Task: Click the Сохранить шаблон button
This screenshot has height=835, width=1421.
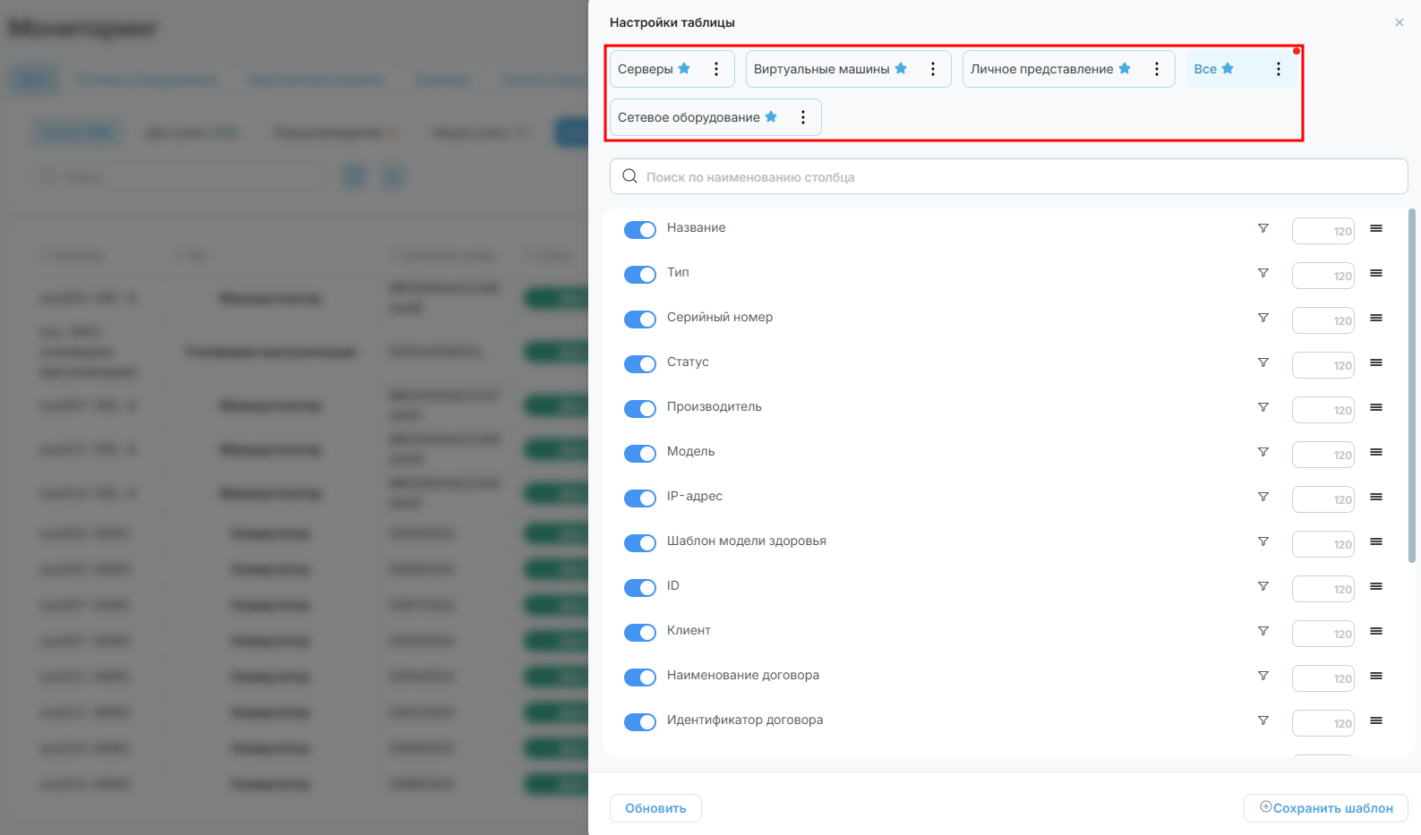Action: 1326,808
